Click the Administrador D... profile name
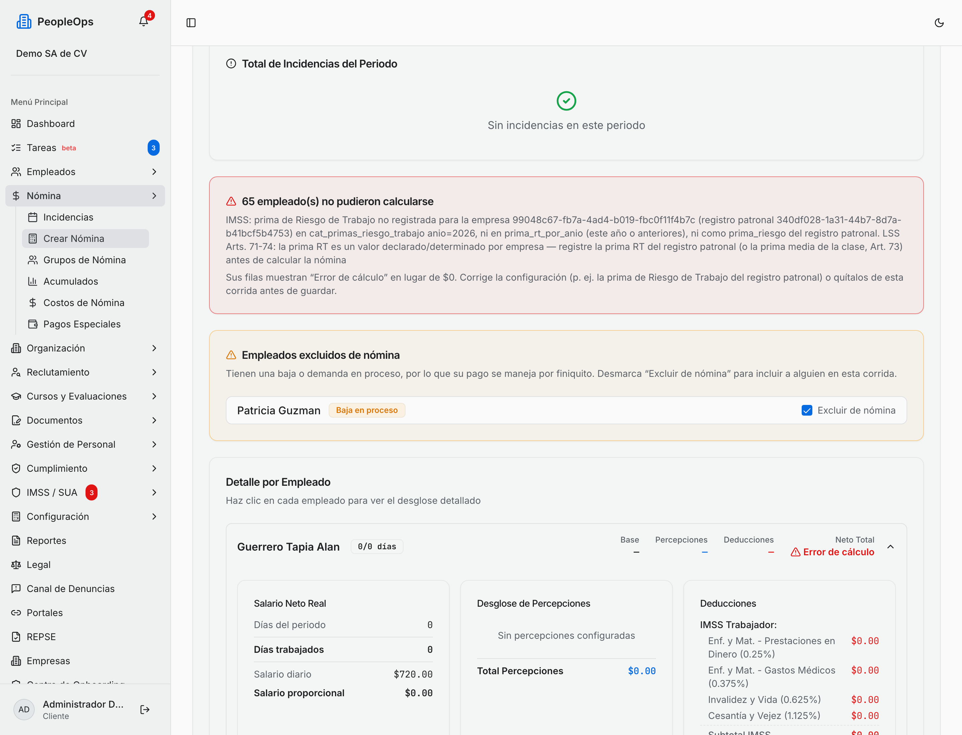962x735 pixels. tap(83, 704)
